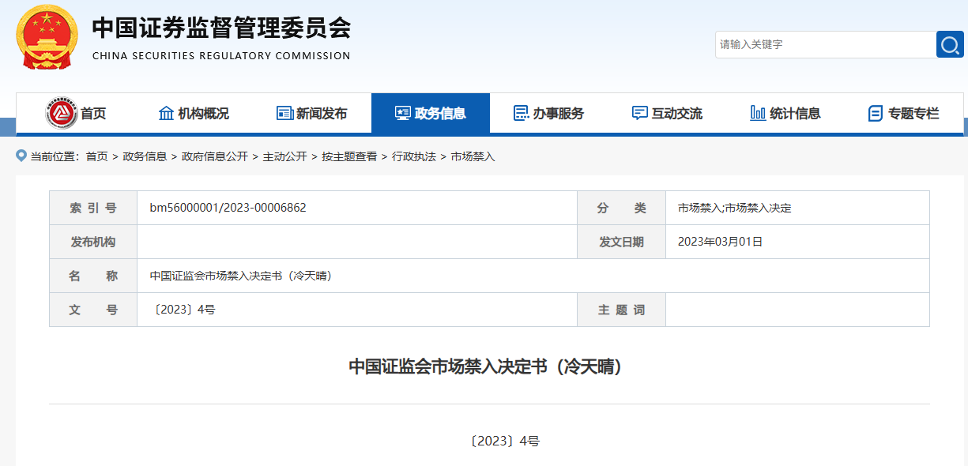968x466 pixels.
Task: Click the icon beside 政务信息 tab
Action: [403, 114]
